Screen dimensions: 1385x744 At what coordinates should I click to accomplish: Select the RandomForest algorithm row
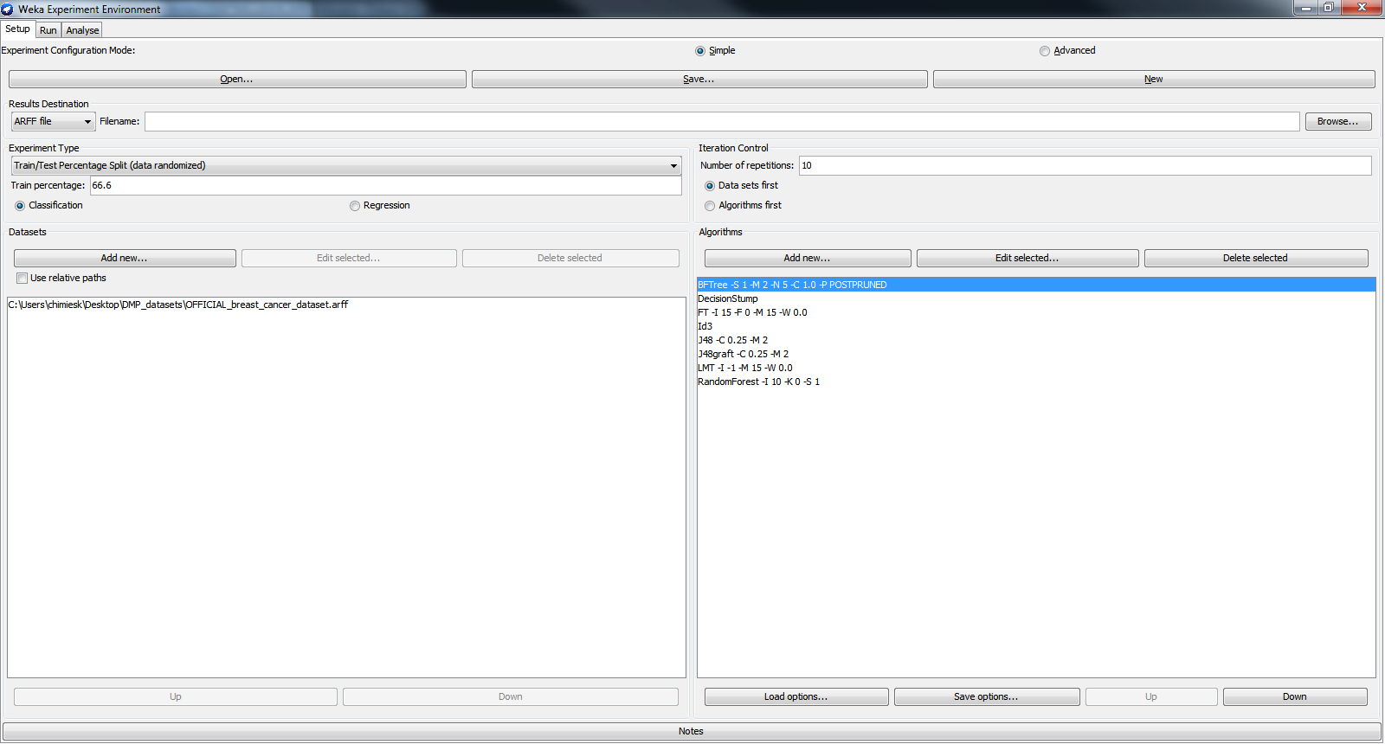[x=1036, y=382]
